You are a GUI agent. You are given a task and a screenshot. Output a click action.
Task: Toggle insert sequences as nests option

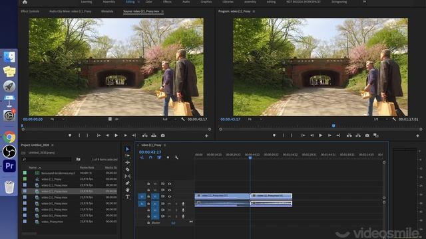coord(142,157)
